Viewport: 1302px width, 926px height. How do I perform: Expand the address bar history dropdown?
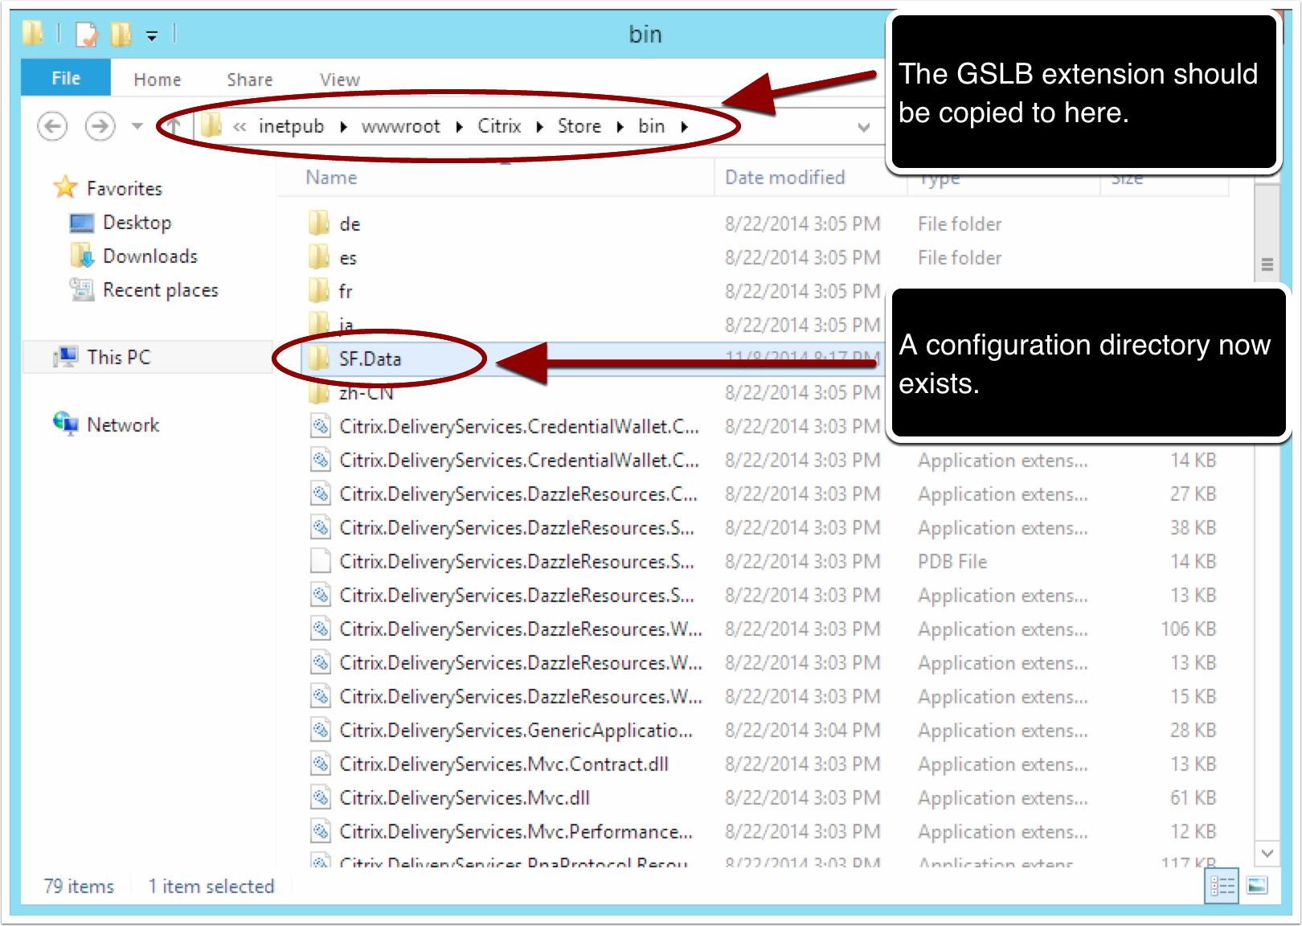coord(863,127)
